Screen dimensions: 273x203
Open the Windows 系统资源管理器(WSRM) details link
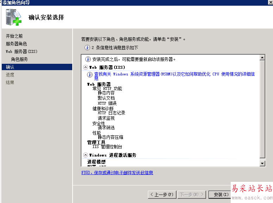click(x=174, y=76)
